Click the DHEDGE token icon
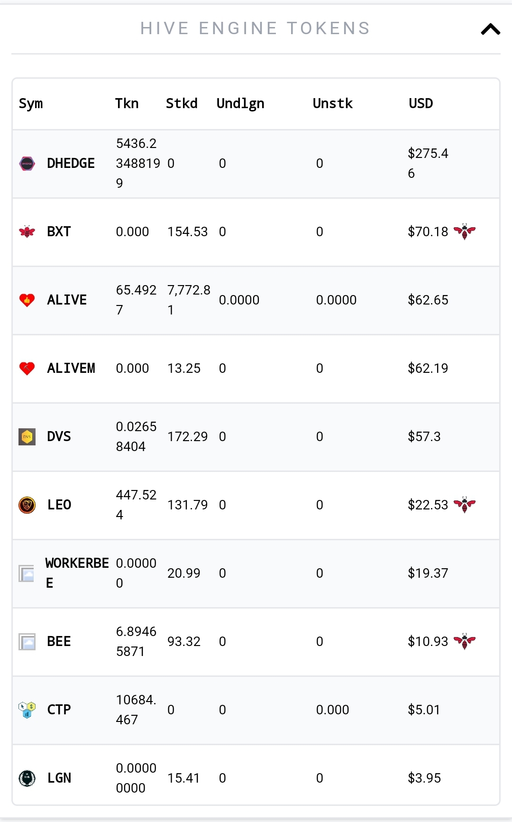Image resolution: width=512 pixels, height=822 pixels. (x=27, y=164)
